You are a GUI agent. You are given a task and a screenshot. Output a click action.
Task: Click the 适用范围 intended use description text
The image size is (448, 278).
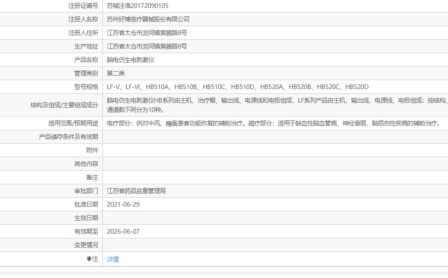tap(274, 124)
